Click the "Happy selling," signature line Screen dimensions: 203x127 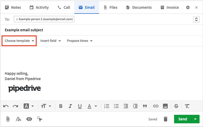tap(16, 73)
